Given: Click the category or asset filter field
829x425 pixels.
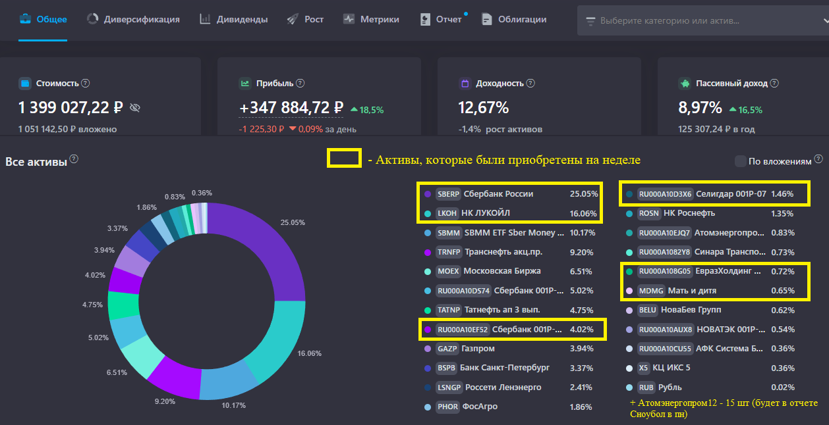Looking at the screenshot, I should (702, 21).
